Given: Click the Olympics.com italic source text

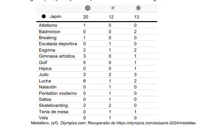Looking at the screenshot, I should (x=73, y=123).
